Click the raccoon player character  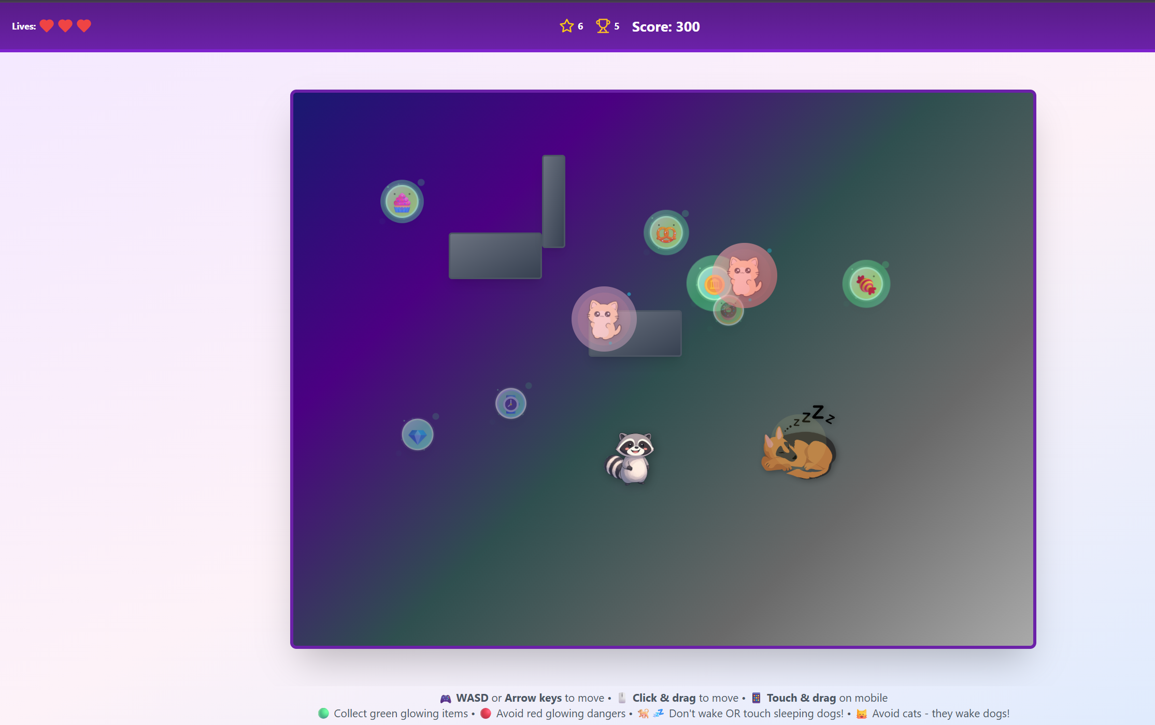coord(631,458)
